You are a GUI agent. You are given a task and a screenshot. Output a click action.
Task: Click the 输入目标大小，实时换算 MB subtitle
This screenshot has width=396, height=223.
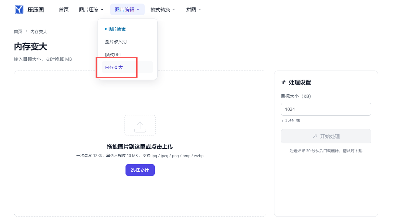(x=43, y=59)
